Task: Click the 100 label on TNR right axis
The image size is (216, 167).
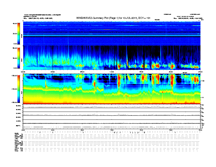Action: tap(203, 81)
